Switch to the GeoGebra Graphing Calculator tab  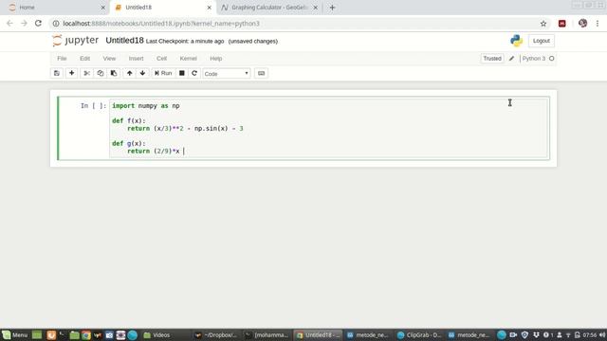pyautogui.click(x=269, y=8)
